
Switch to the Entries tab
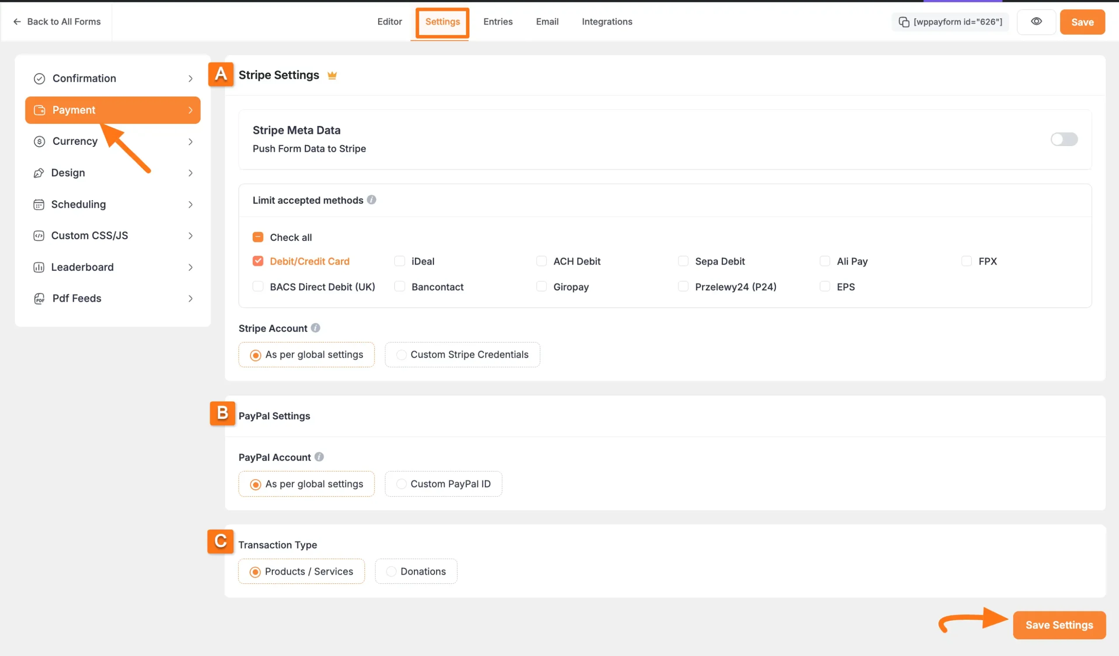click(498, 21)
